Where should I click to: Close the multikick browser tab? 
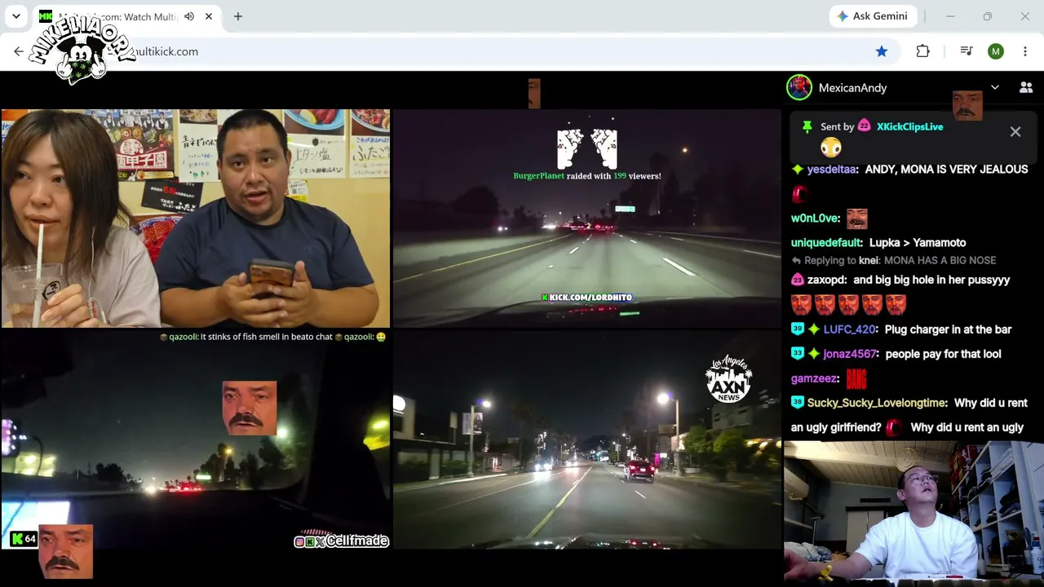click(209, 16)
